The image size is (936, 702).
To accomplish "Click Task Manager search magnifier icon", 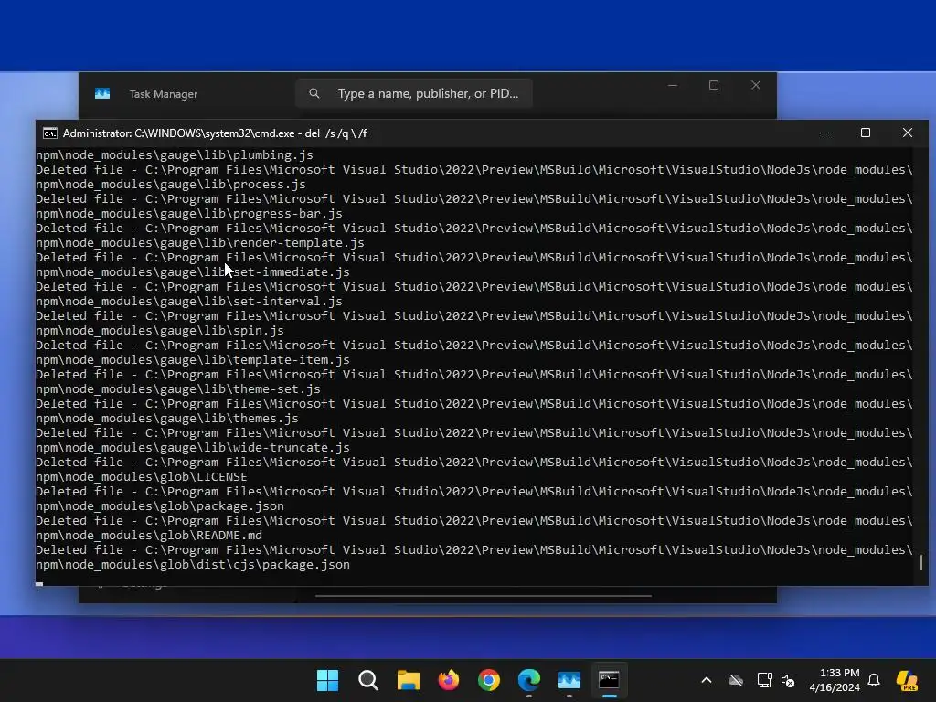I will [x=314, y=94].
